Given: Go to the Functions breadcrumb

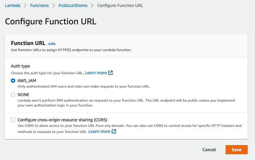Looking at the screenshot, I should 39,5.
